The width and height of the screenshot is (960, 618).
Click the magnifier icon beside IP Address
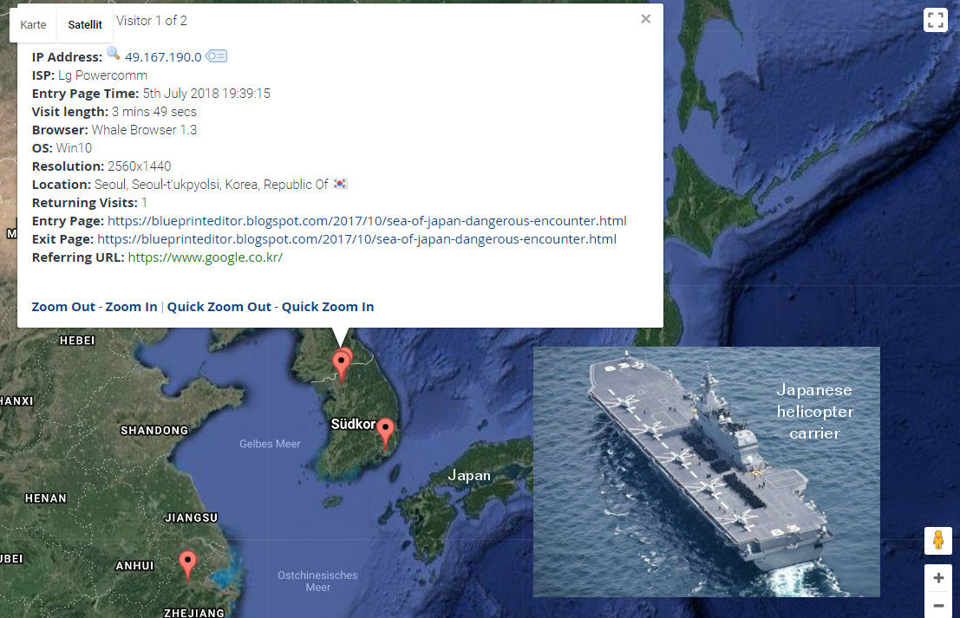pos(114,54)
